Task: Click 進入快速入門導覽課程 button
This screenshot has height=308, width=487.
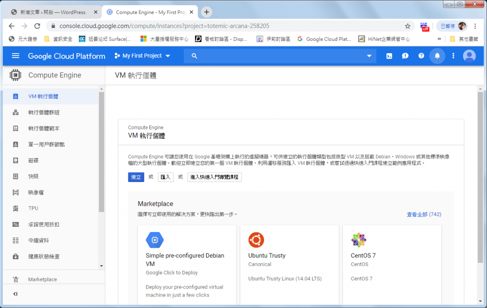Action: tap(214, 177)
